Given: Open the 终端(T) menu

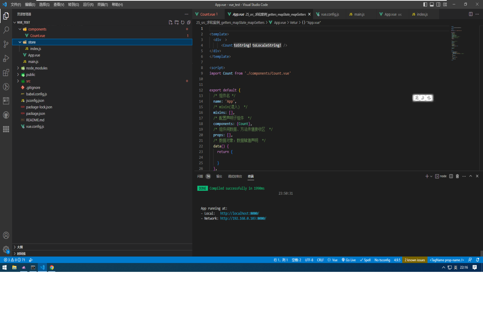Looking at the screenshot, I should pos(103,5).
